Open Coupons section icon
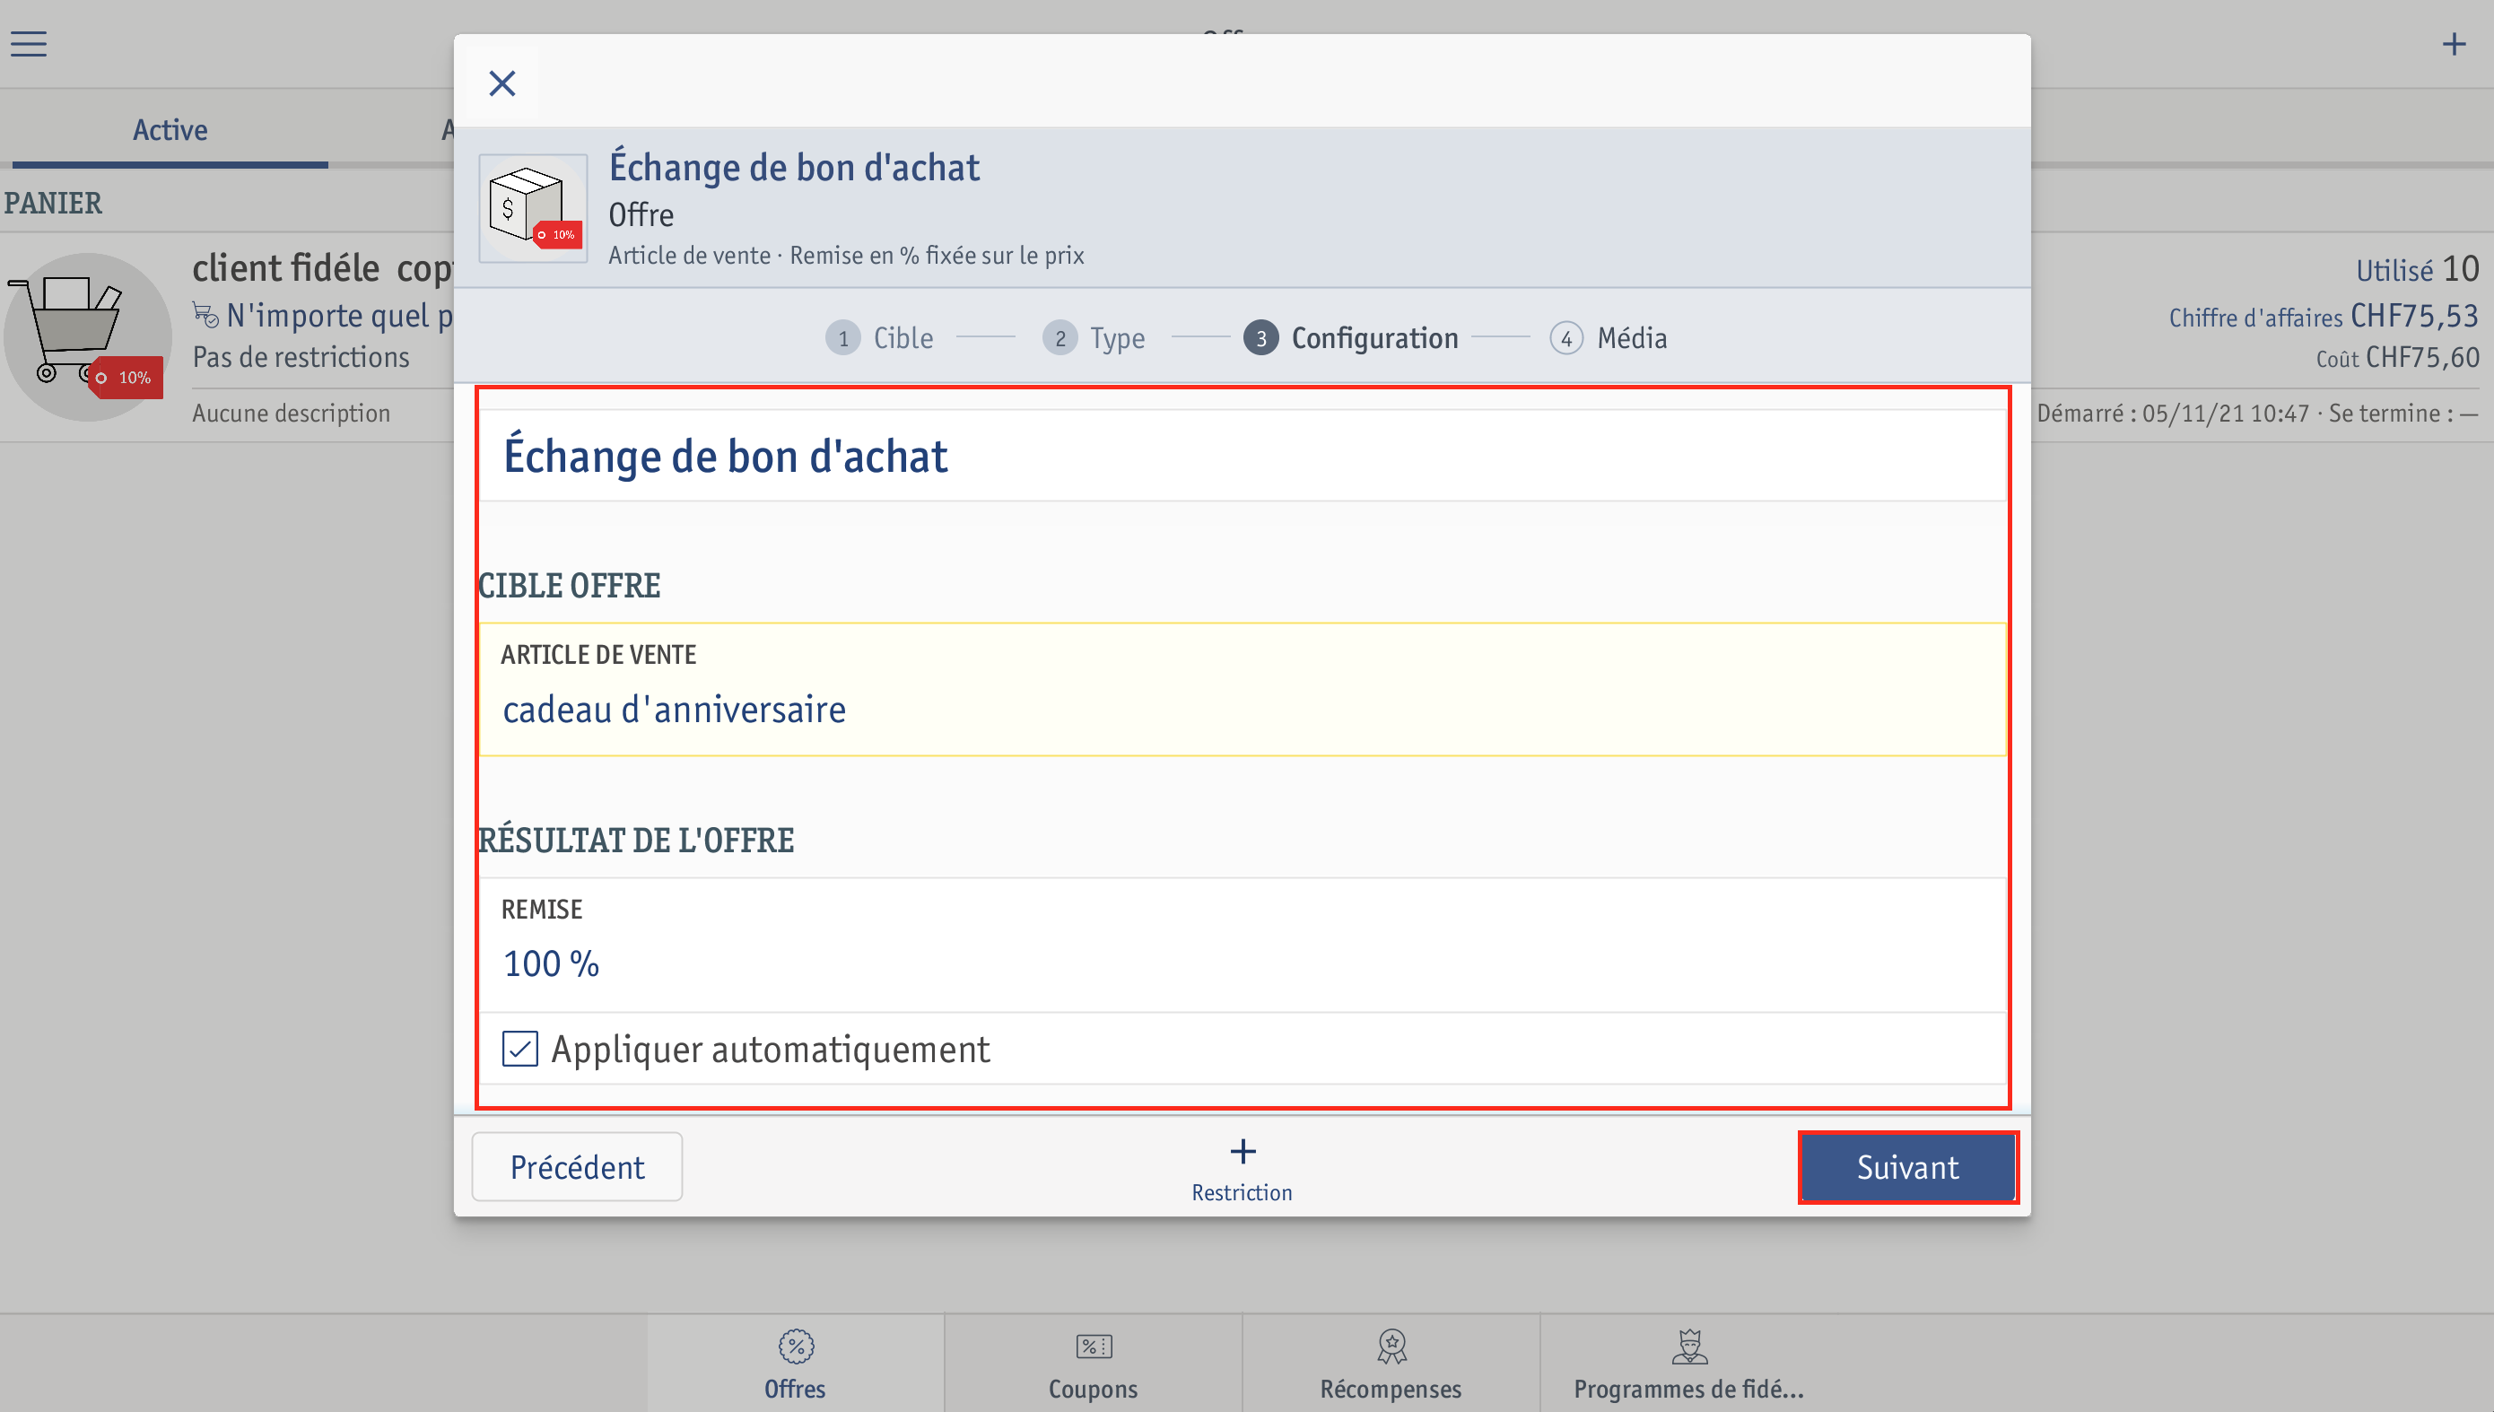2494x1412 pixels. pos(1094,1346)
